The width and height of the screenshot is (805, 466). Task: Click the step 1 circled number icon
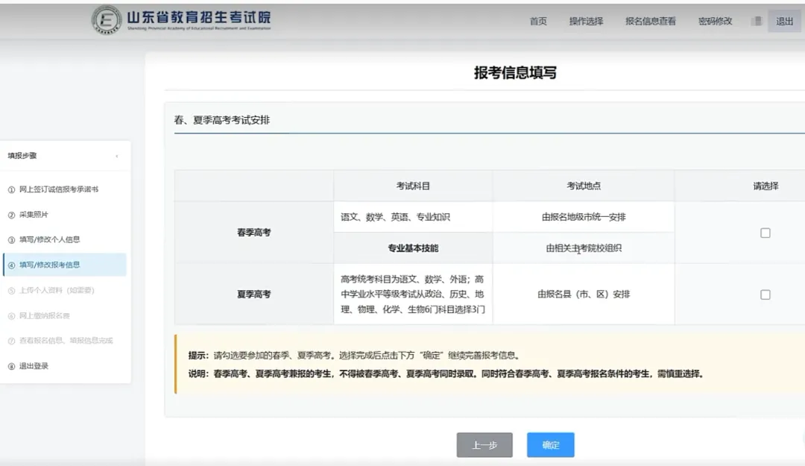pyautogui.click(x=11, y=189)
